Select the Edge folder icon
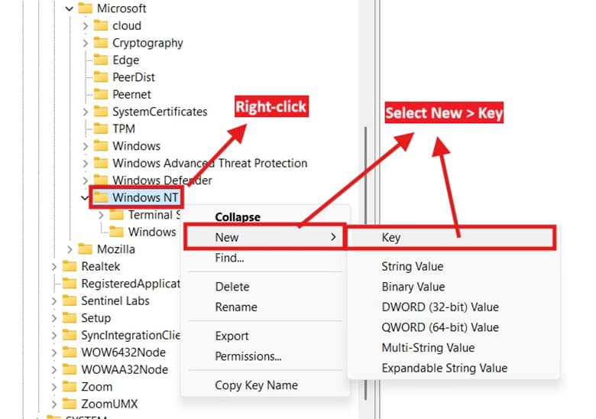The width and height of the screenshot is (596, 419). [100, 60]
